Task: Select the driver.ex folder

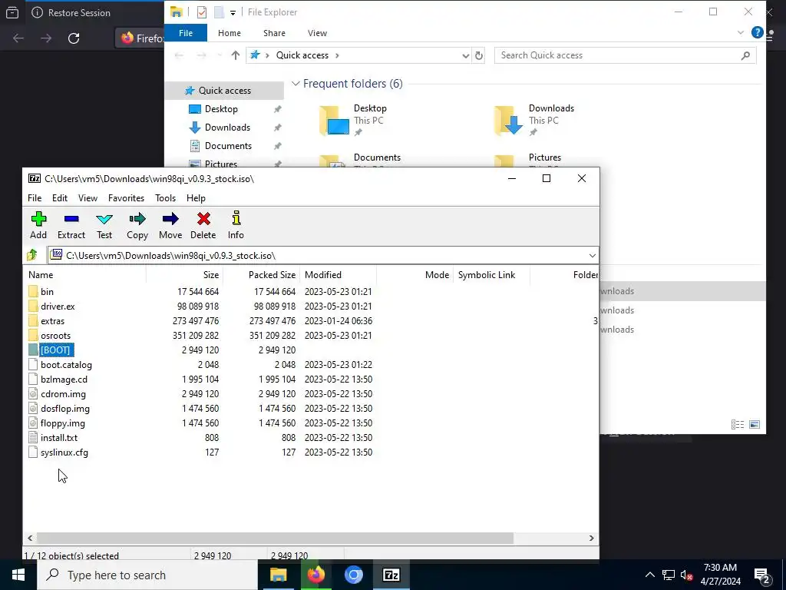Action: [x=58, y=306]
